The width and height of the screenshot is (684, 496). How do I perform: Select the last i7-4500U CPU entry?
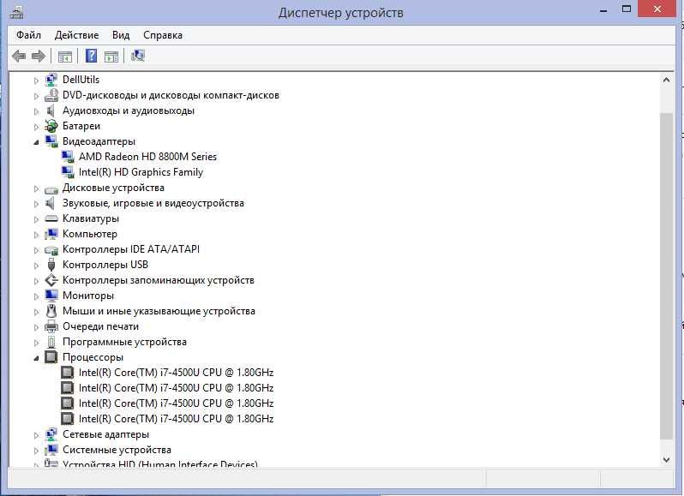point(176,419)
